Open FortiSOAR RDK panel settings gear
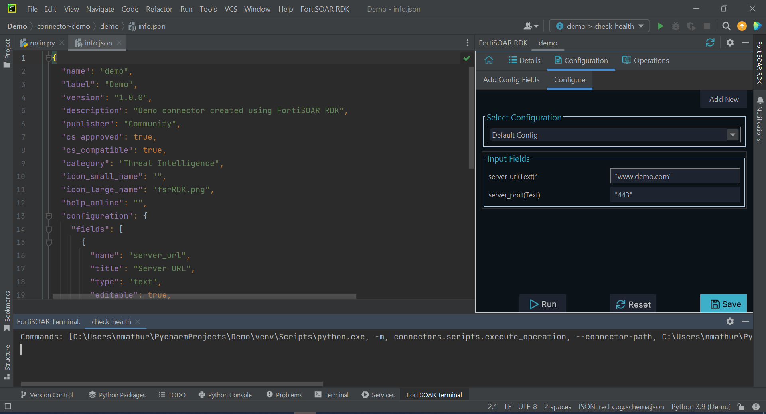 coord(730,43)
